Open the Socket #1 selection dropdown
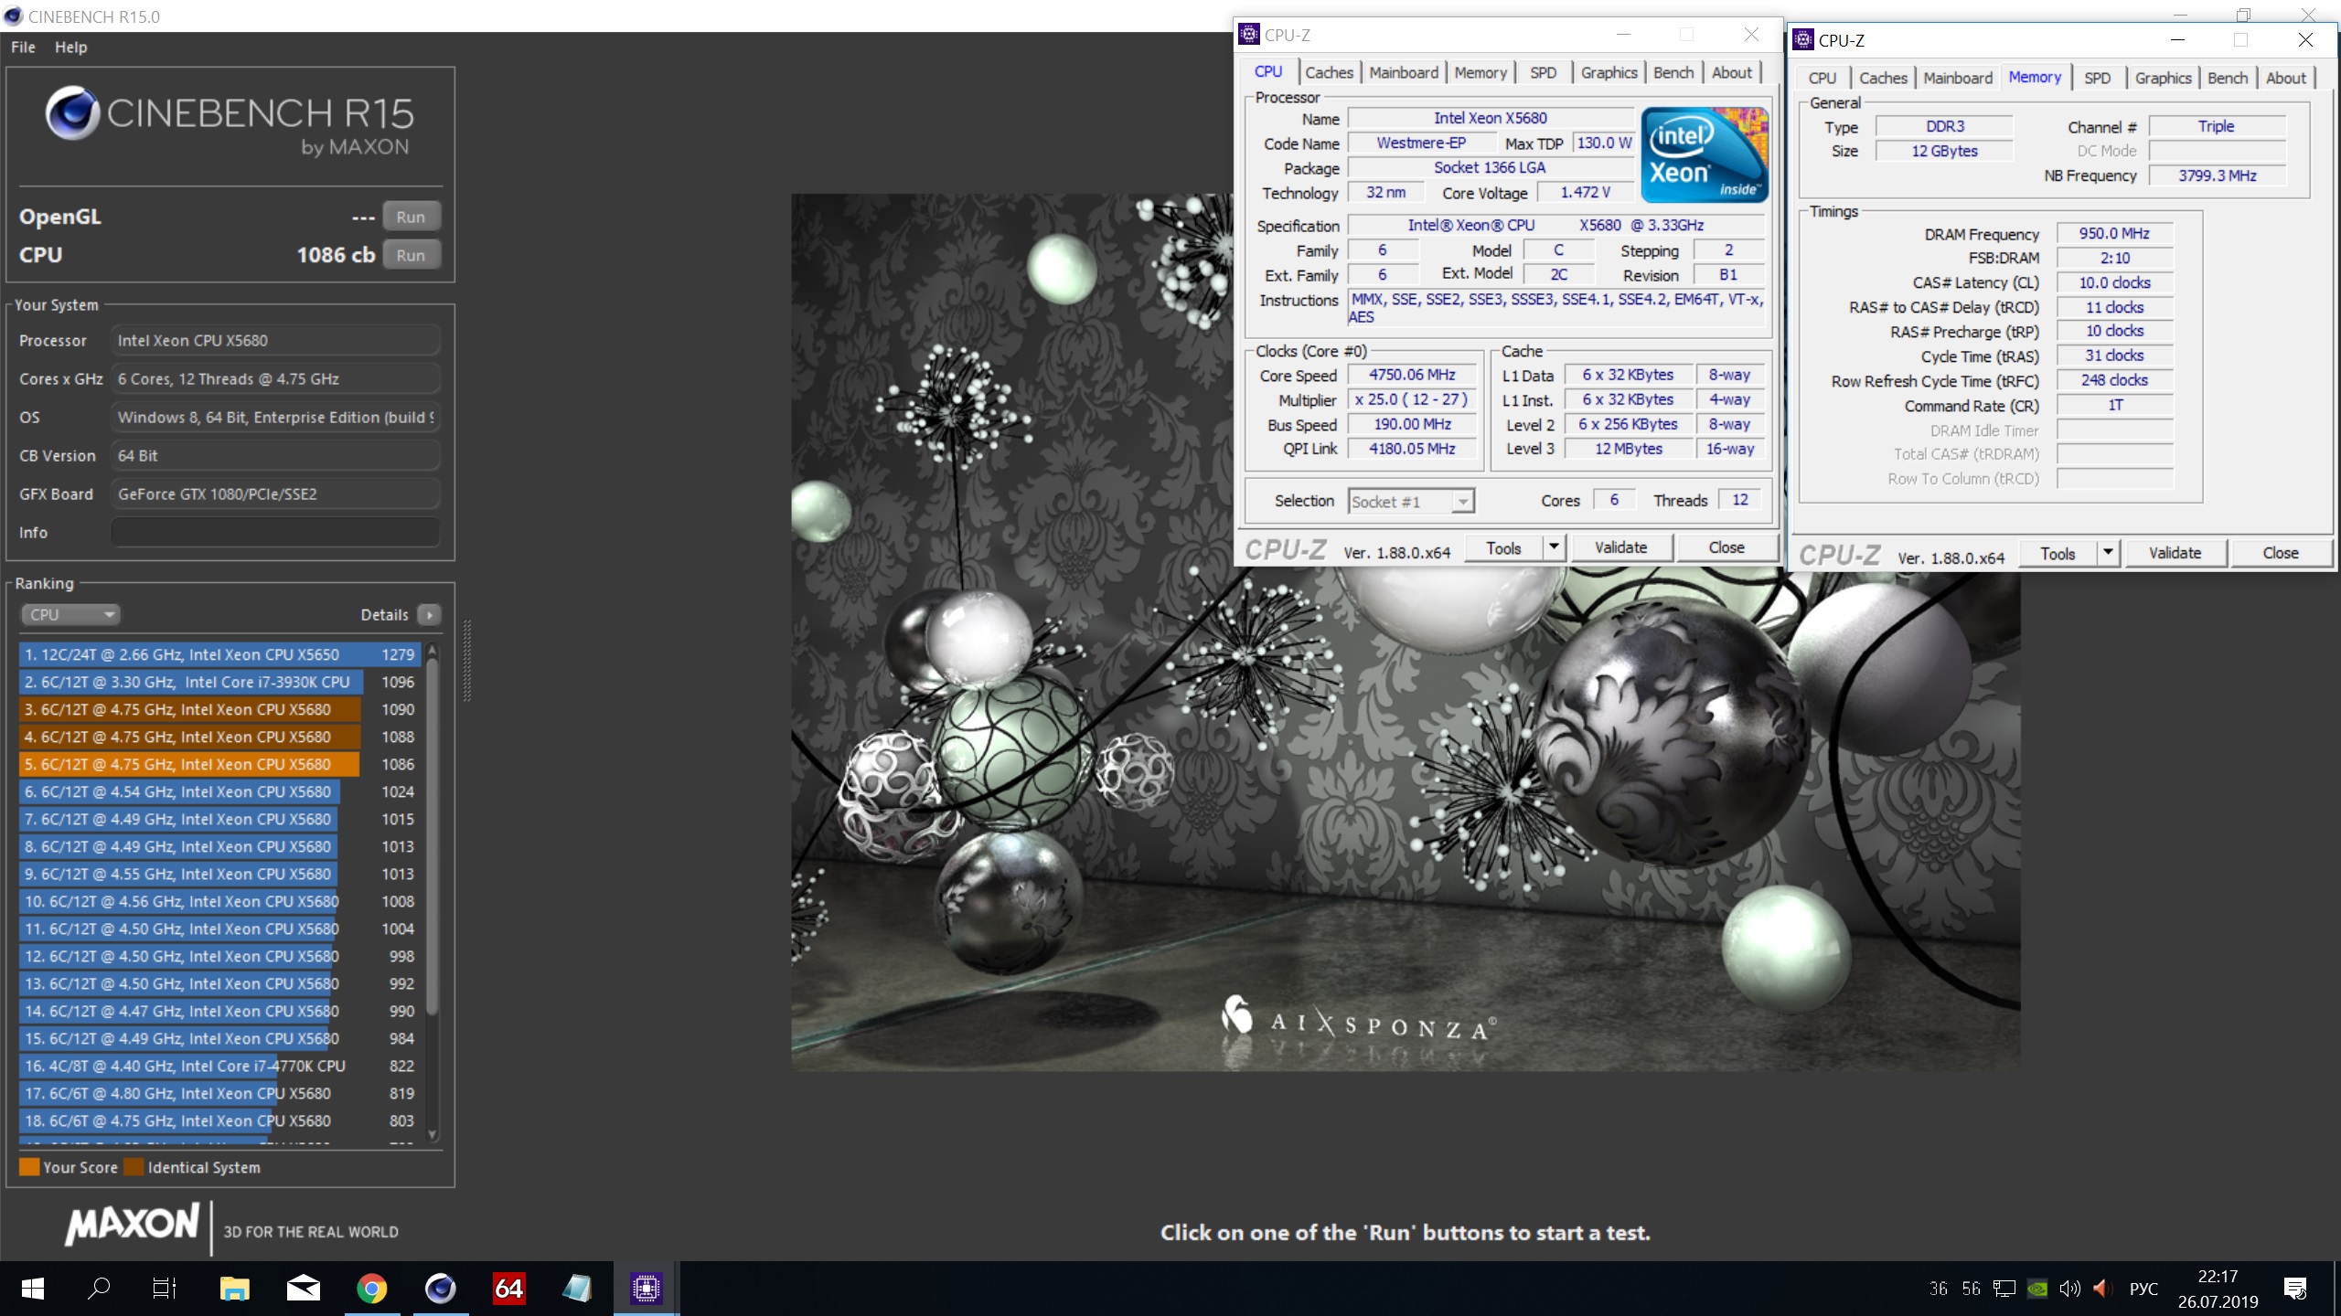Screen dimensions: 2341x1316 pos(1462,502)
